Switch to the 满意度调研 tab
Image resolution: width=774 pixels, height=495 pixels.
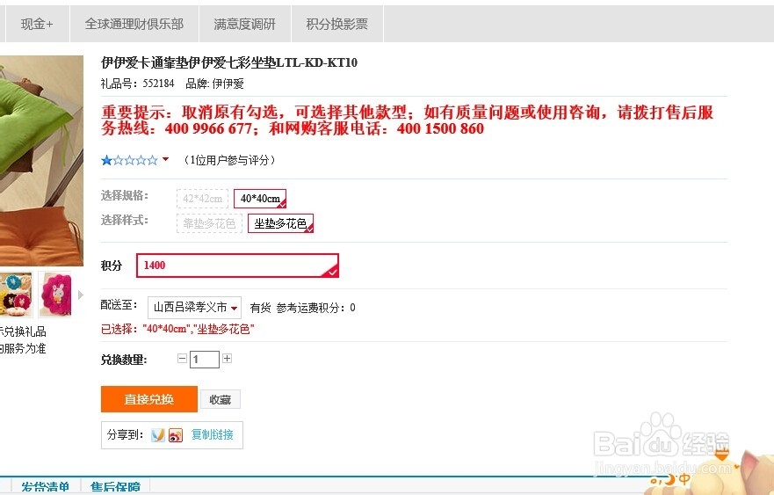pos(245,24)
